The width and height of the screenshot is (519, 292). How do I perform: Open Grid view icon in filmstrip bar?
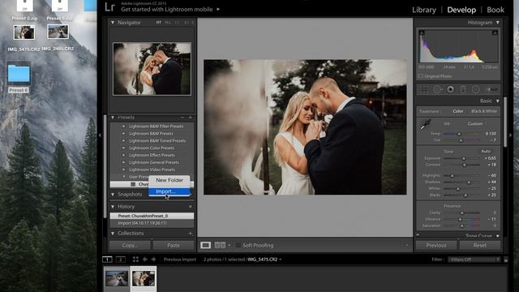(135, 260)
